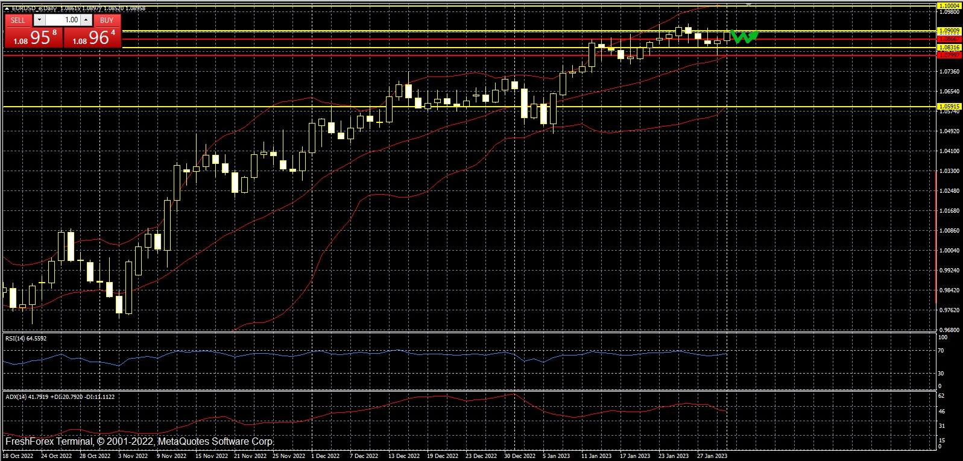Decrease lot volume with down arrow
This screenshot has width=963, height=461.
click(x=39, y=20)
